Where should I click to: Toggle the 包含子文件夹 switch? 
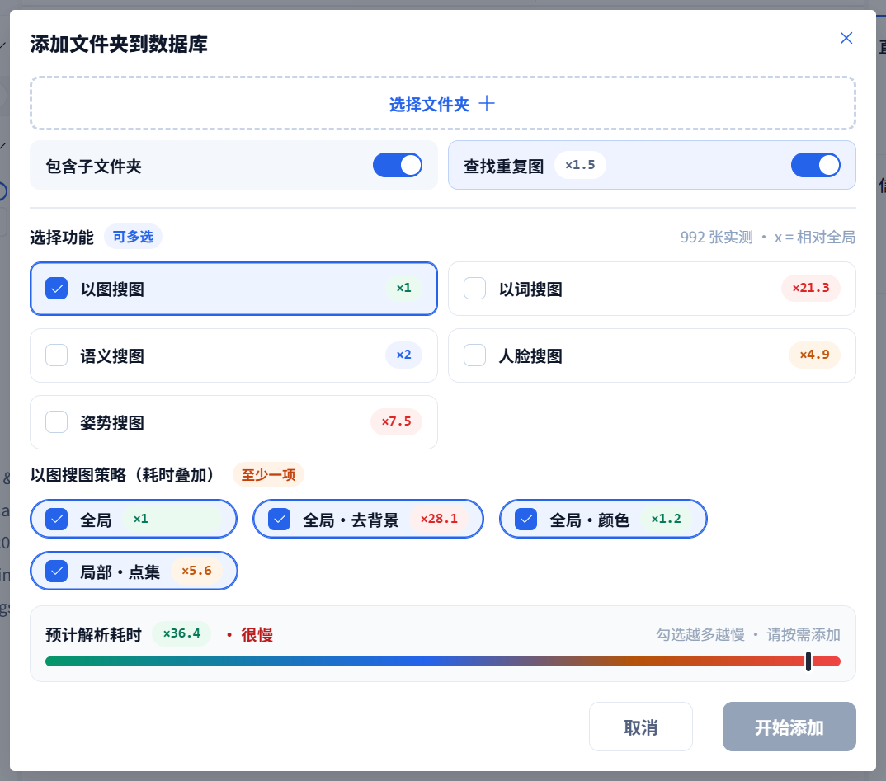(x=398, y=166)
